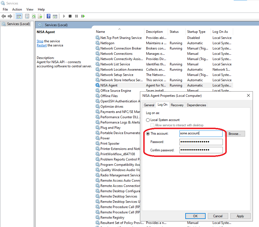Click the Refresh toolbar icon
This screenshot has height=227, width=259.
pos(34,16)
